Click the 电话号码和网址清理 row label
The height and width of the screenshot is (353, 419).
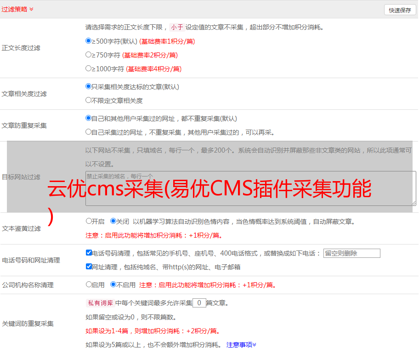[31, 260]
